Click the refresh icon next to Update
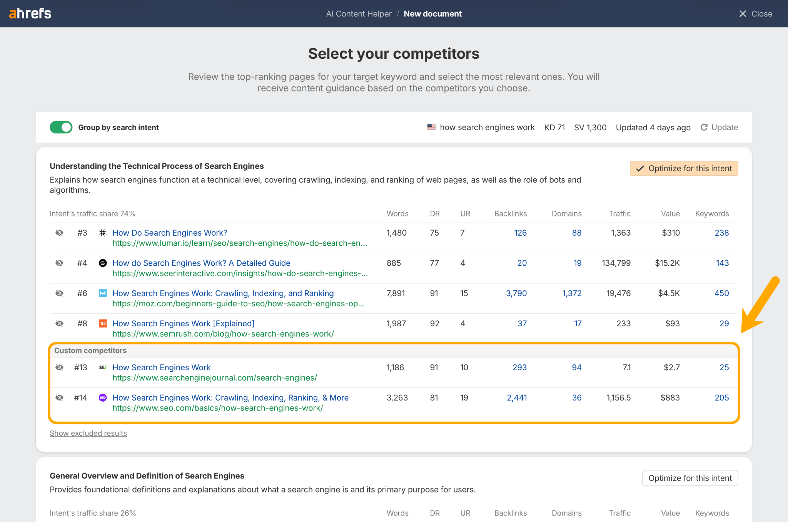 [x=704, y=127]
